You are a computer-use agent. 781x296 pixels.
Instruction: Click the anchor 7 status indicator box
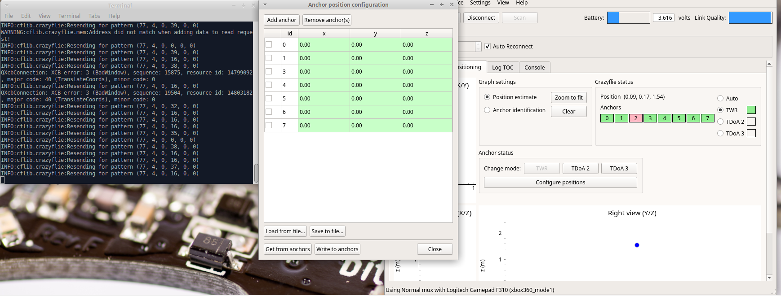tap(707, 118)
